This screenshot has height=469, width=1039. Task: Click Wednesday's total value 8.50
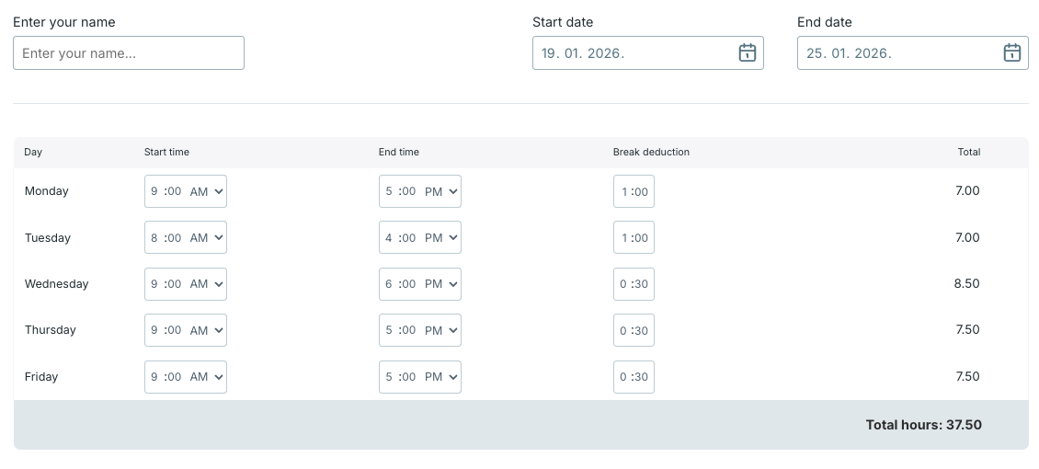coord(966,283)
